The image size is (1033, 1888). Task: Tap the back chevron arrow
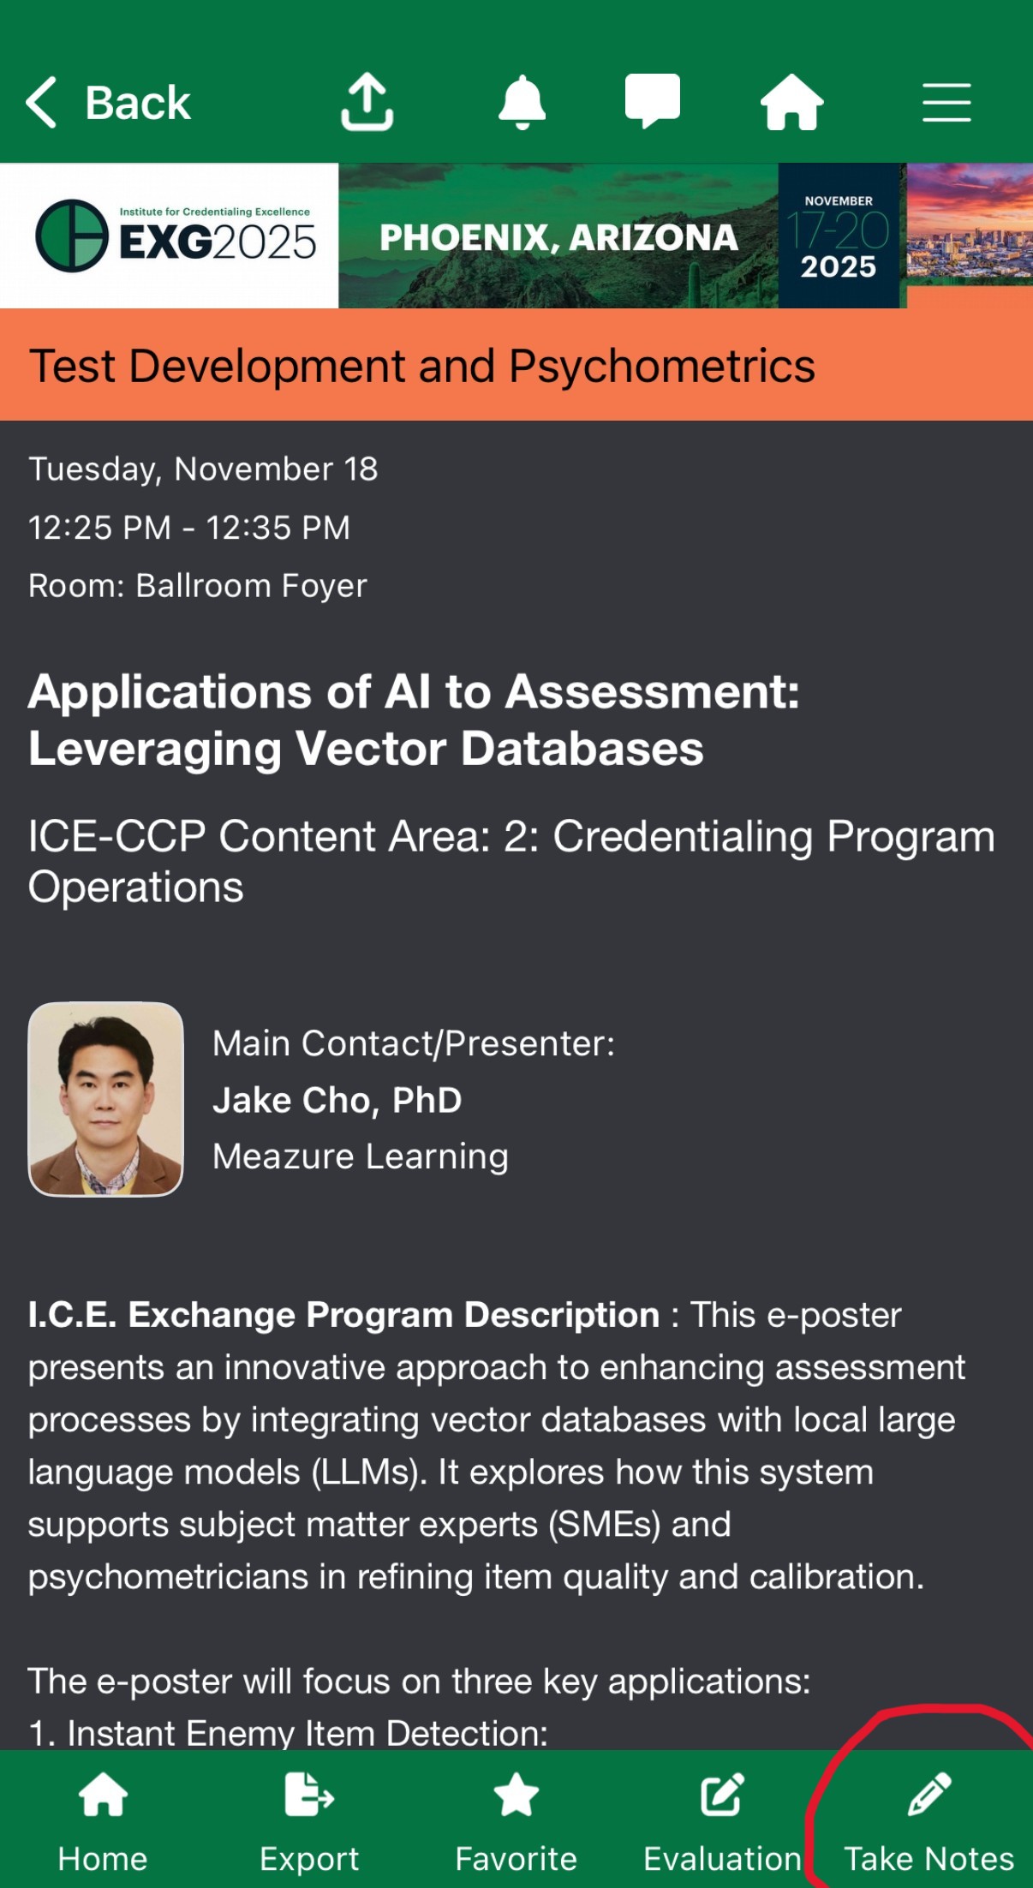(x=43, y=103)
